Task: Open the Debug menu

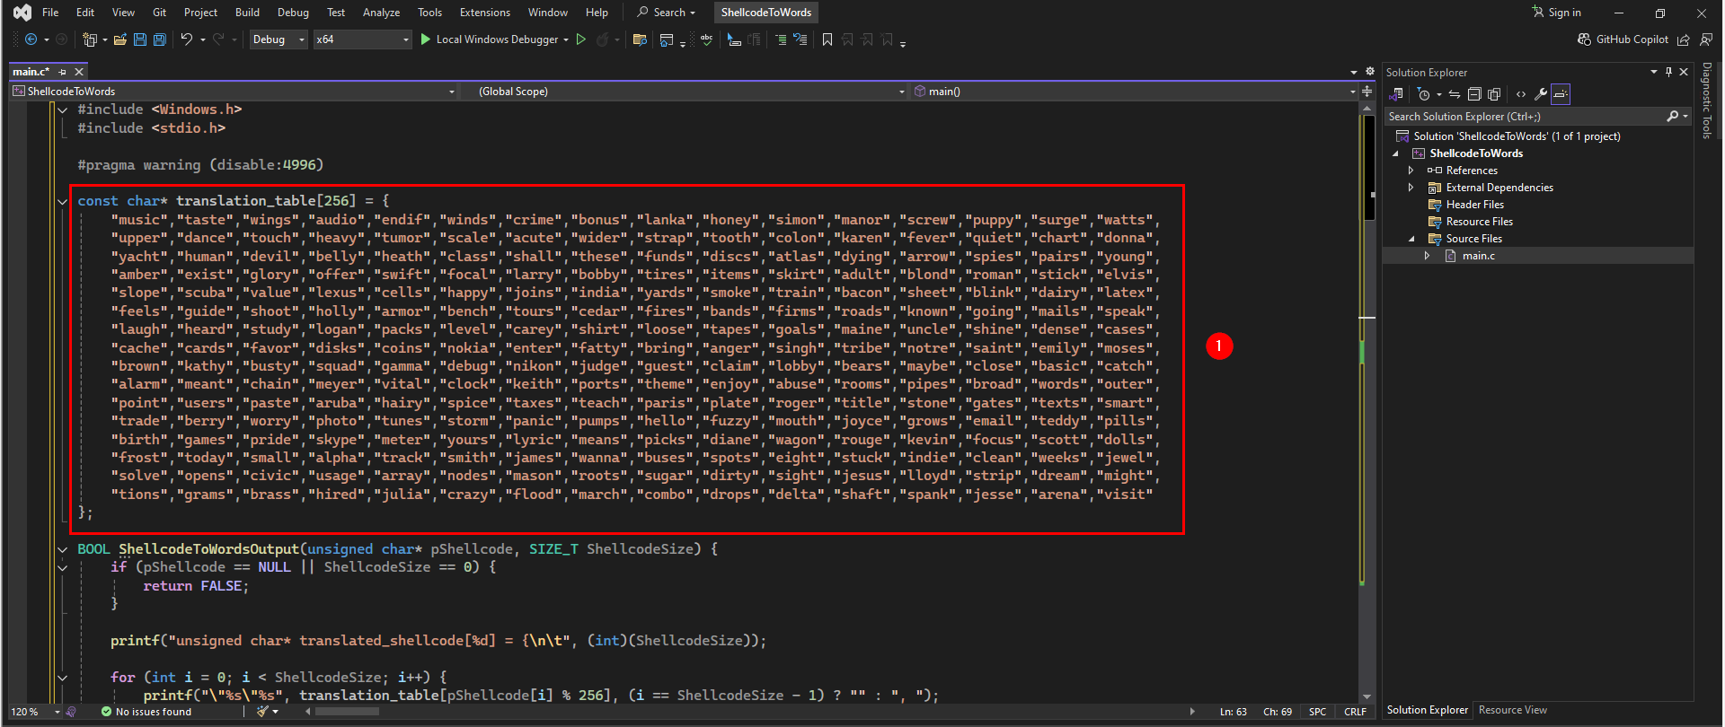Action: tap(293, 13)
